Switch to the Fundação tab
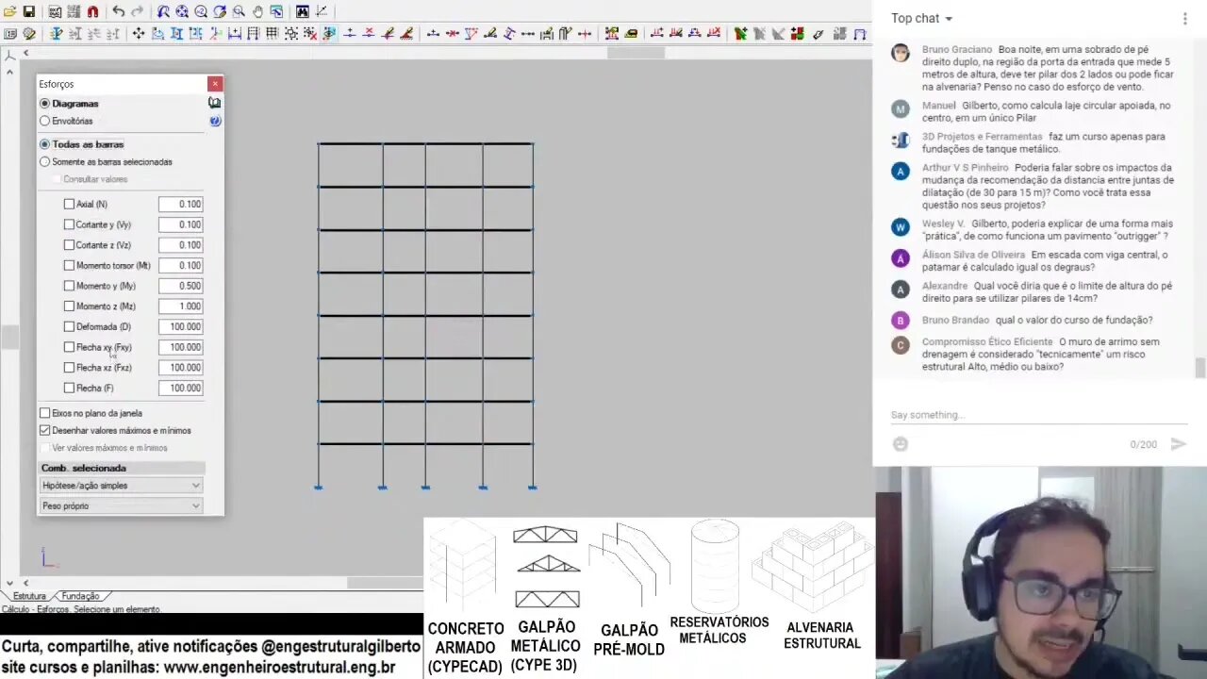Screen dimensions: 1207x679 pyautogui.click(x=80, y=596)
